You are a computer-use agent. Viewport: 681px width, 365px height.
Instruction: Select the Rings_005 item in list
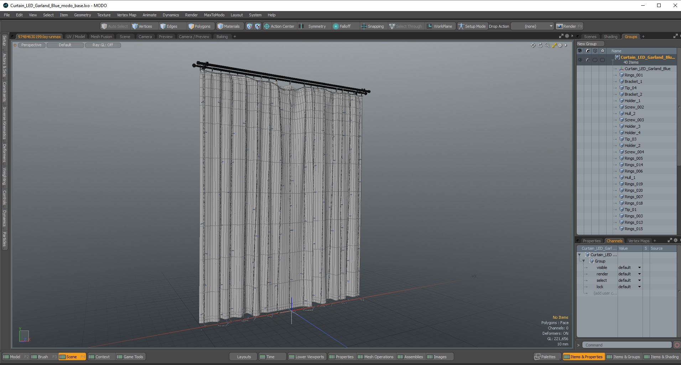633,158
